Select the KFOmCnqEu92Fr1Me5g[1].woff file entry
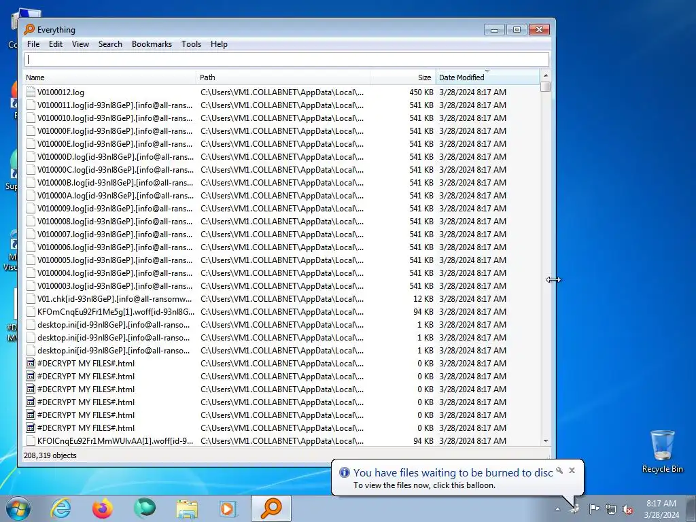 pyautogui.click(x=116, y=311)
